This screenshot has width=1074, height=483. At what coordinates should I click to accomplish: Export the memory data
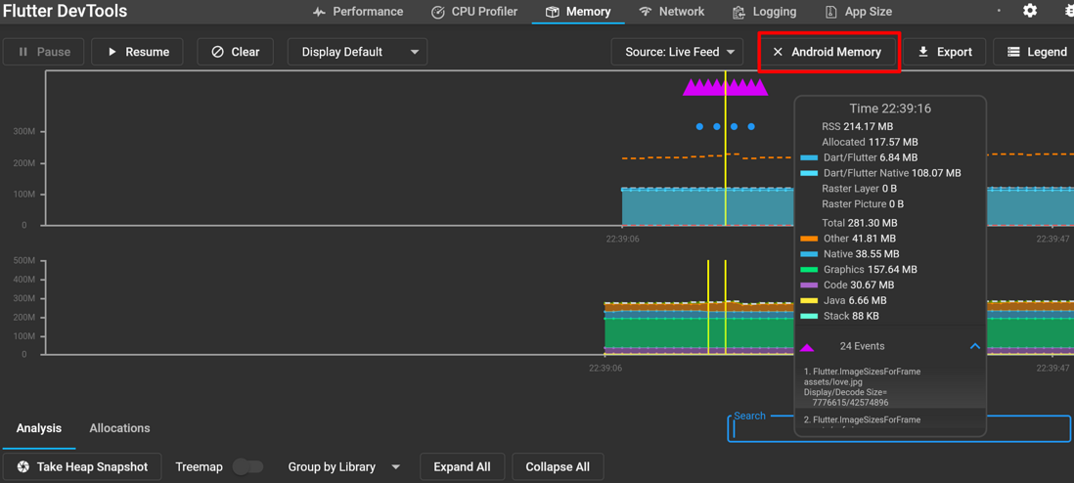tap(944, 52)
